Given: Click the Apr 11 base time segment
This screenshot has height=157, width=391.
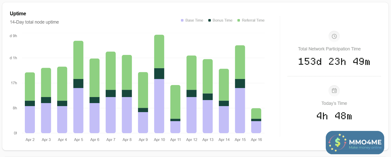Looking at the screenshot, I should 175,127.
